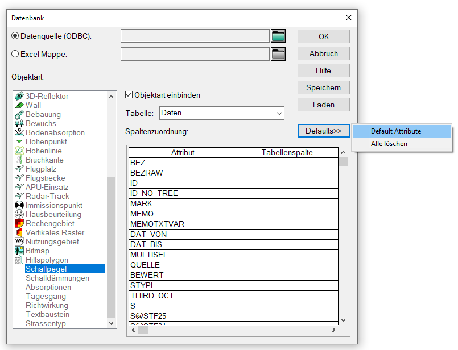The height and width of the screenshot is (350, 458).
Task: Click the MULTISEL attribute cell
Action: [183, 255]
